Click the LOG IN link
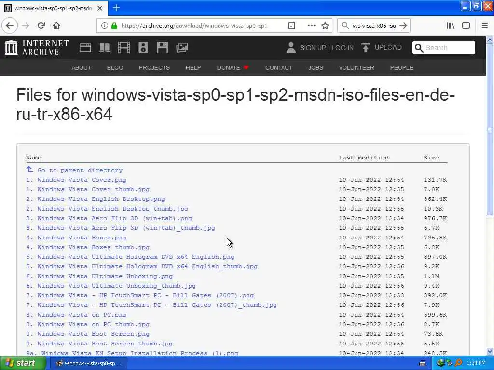This screenshot has width=494, height=370. [343, 48]
